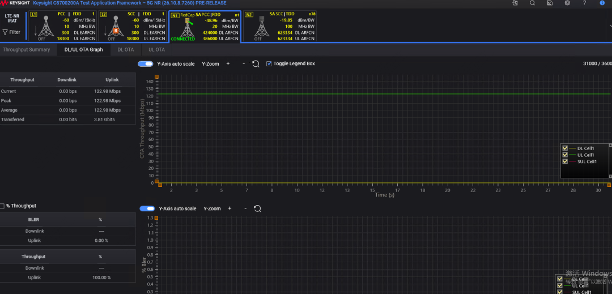Click the screenshot capture icon in title bar
This screenshot has height=294, width=612.
click(515, 3)
